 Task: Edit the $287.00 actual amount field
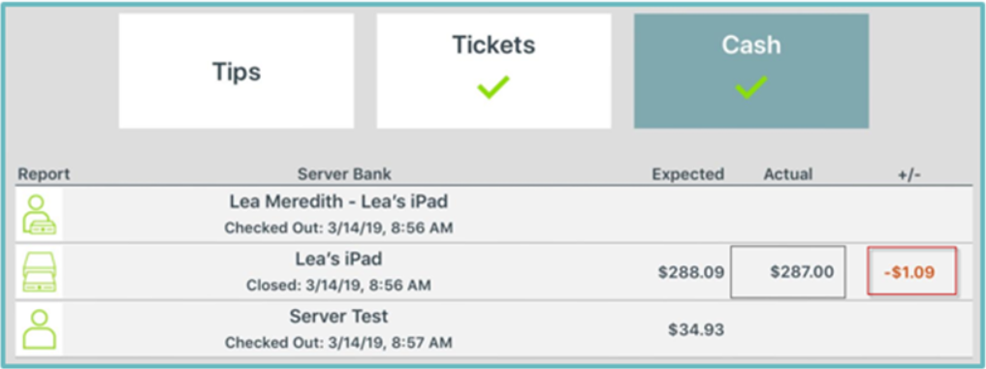click(787, 271)
